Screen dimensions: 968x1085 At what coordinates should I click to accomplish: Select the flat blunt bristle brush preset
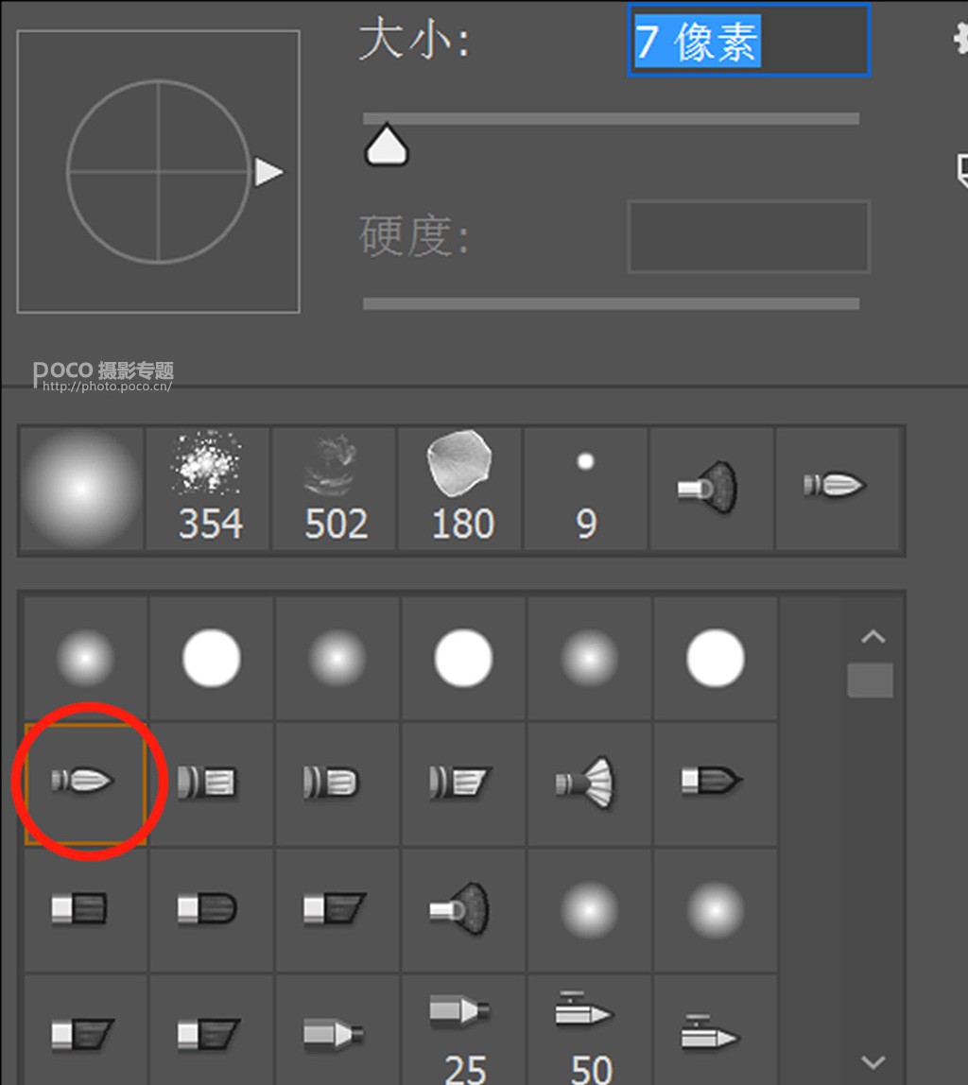[85, 910]
